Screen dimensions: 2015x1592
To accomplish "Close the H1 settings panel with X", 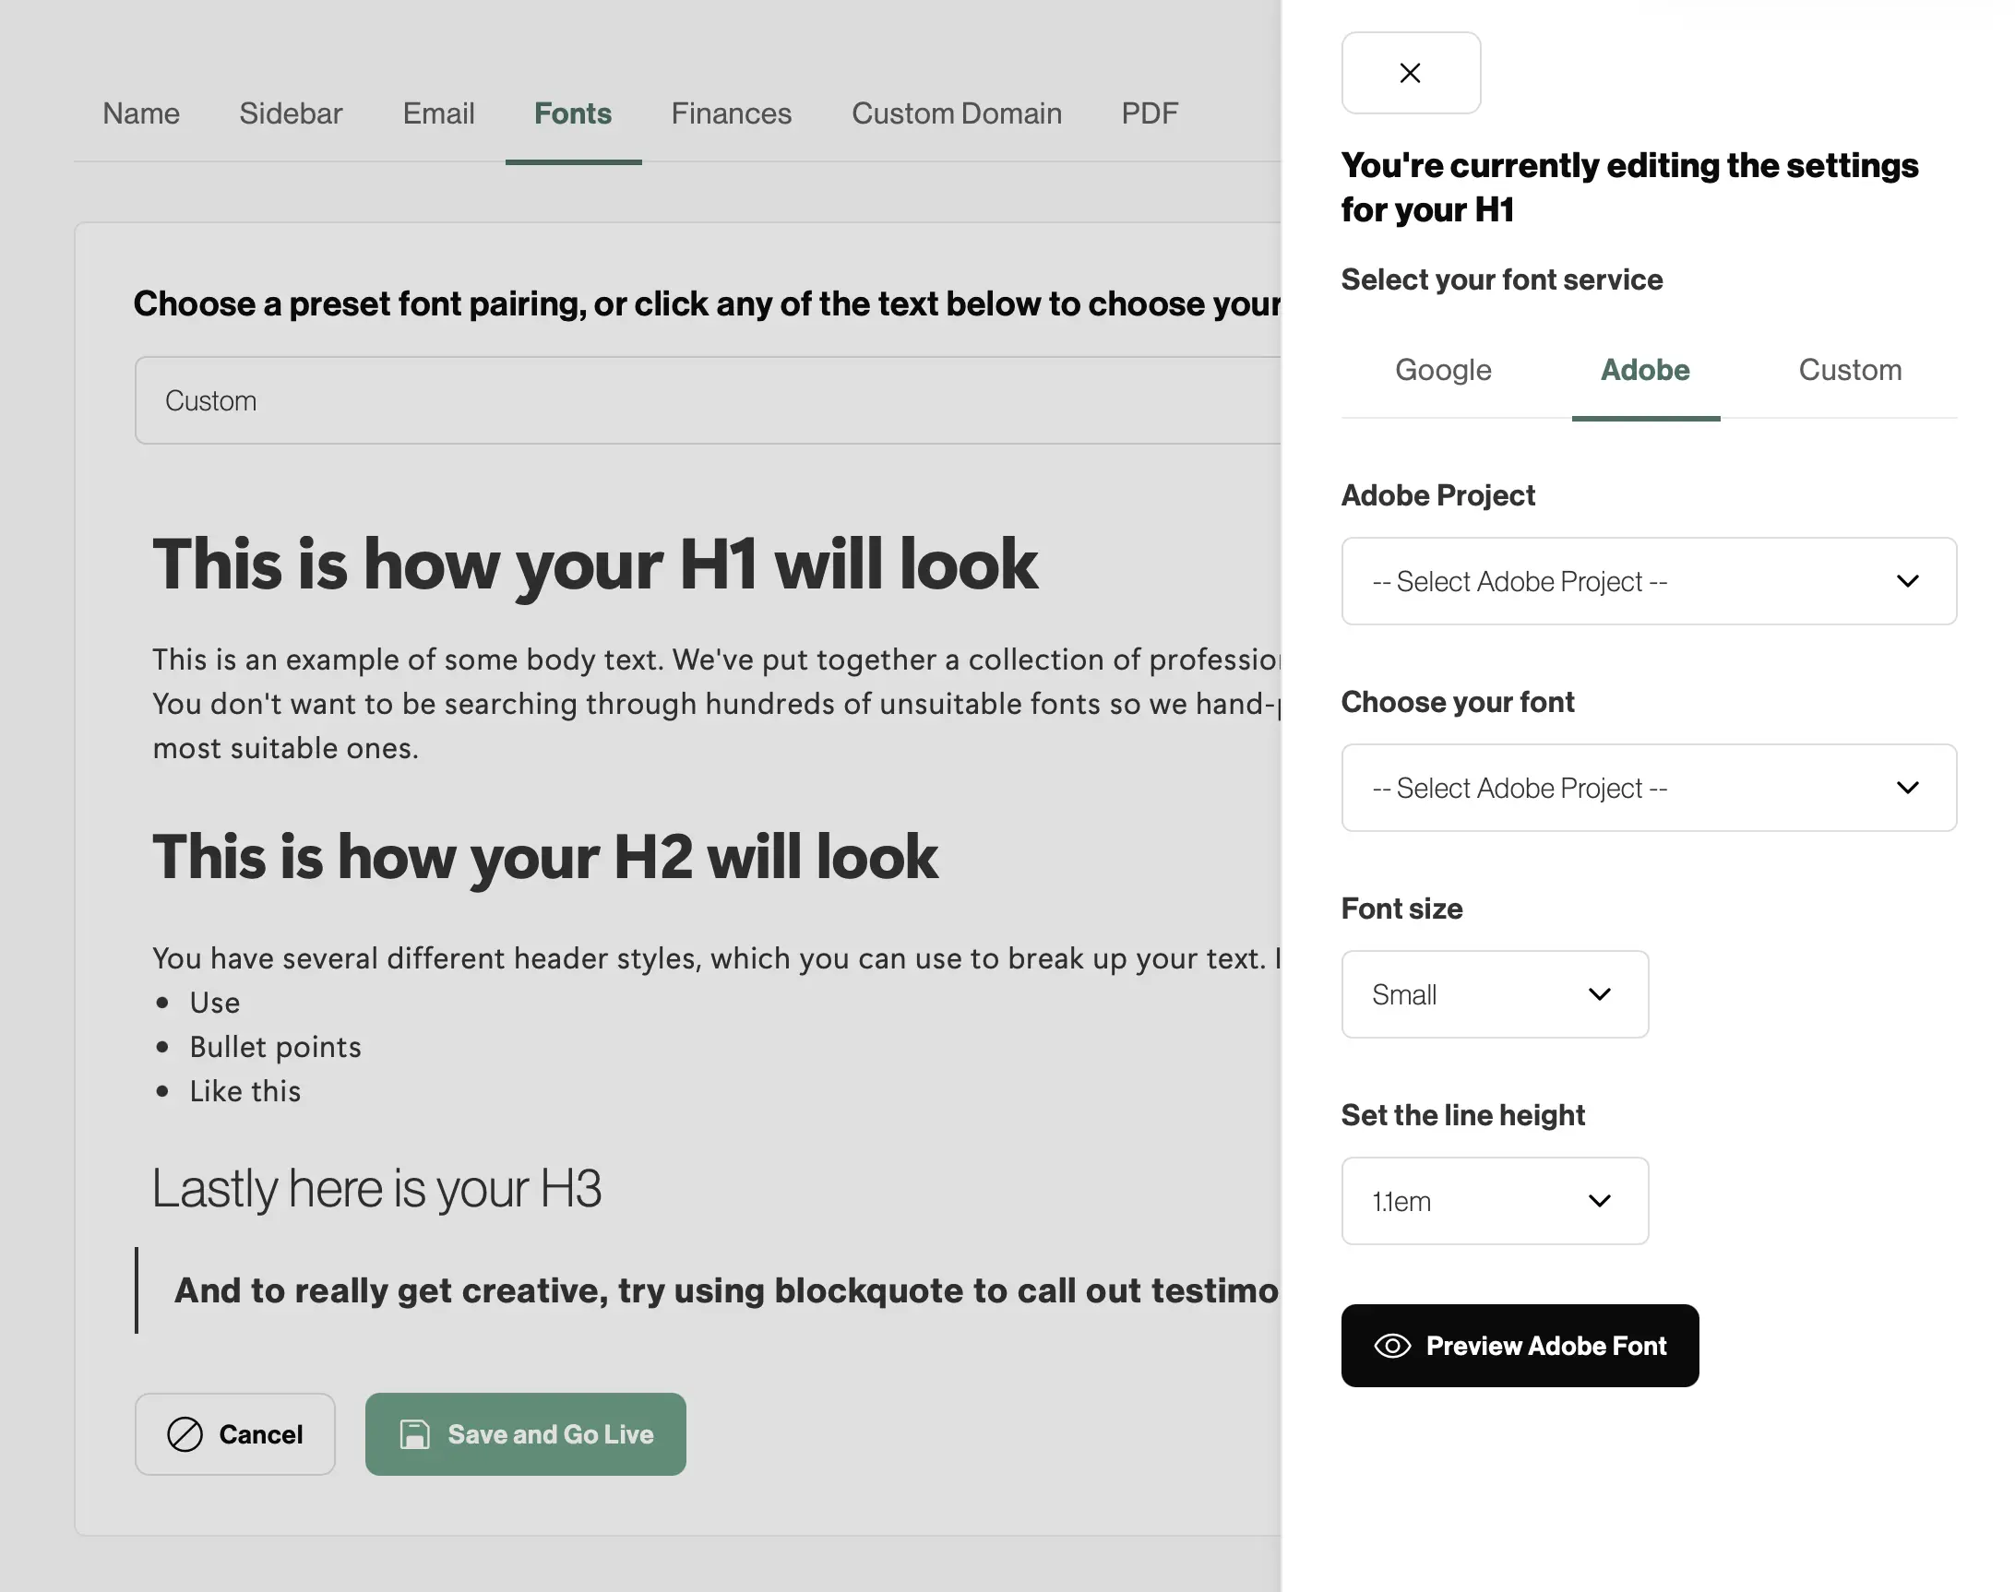I will (1410, 73).
